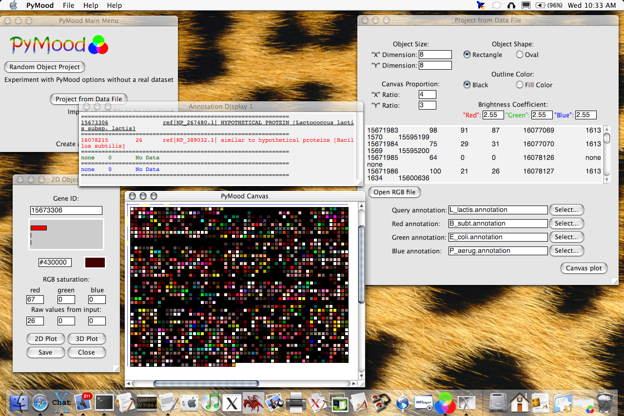The width and height of the screenshot is (624, 416).
Task: Click the red RGB saturation field
Action: (35, 300)
